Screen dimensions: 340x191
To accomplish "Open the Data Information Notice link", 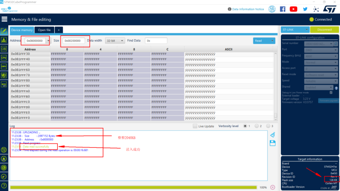I will (x=248, y=9).
